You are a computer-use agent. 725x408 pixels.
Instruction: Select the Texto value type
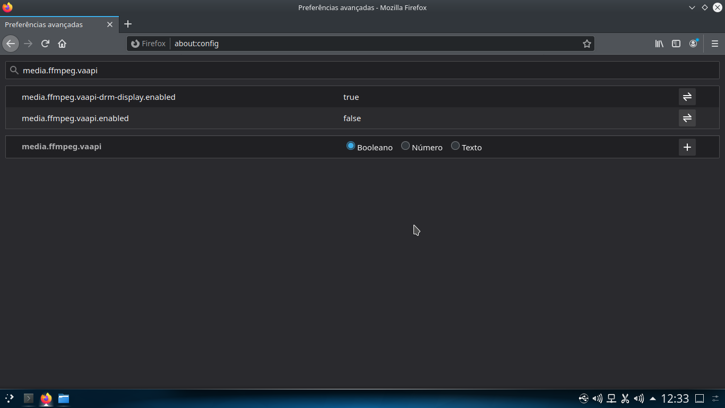coord(455,146)
